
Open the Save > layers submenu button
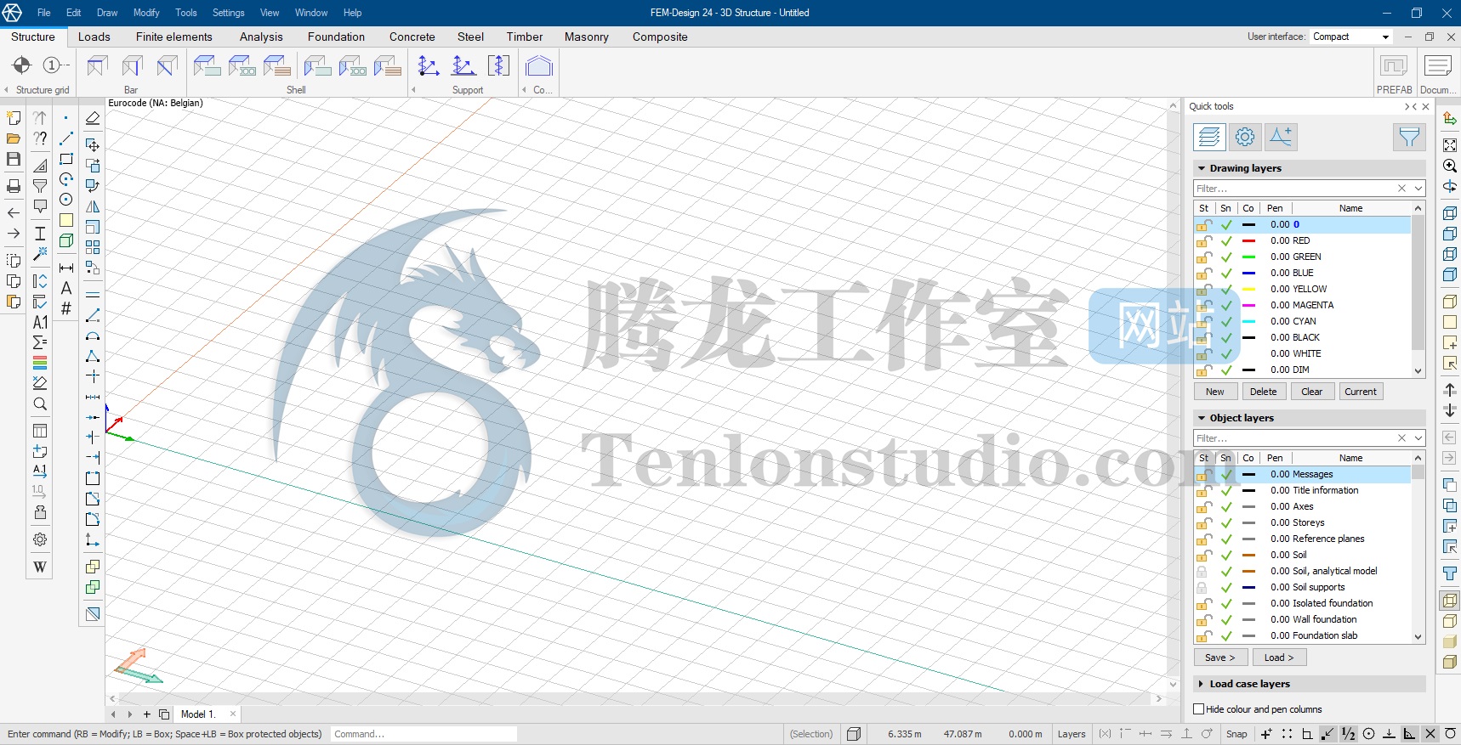coord(1220,658)
